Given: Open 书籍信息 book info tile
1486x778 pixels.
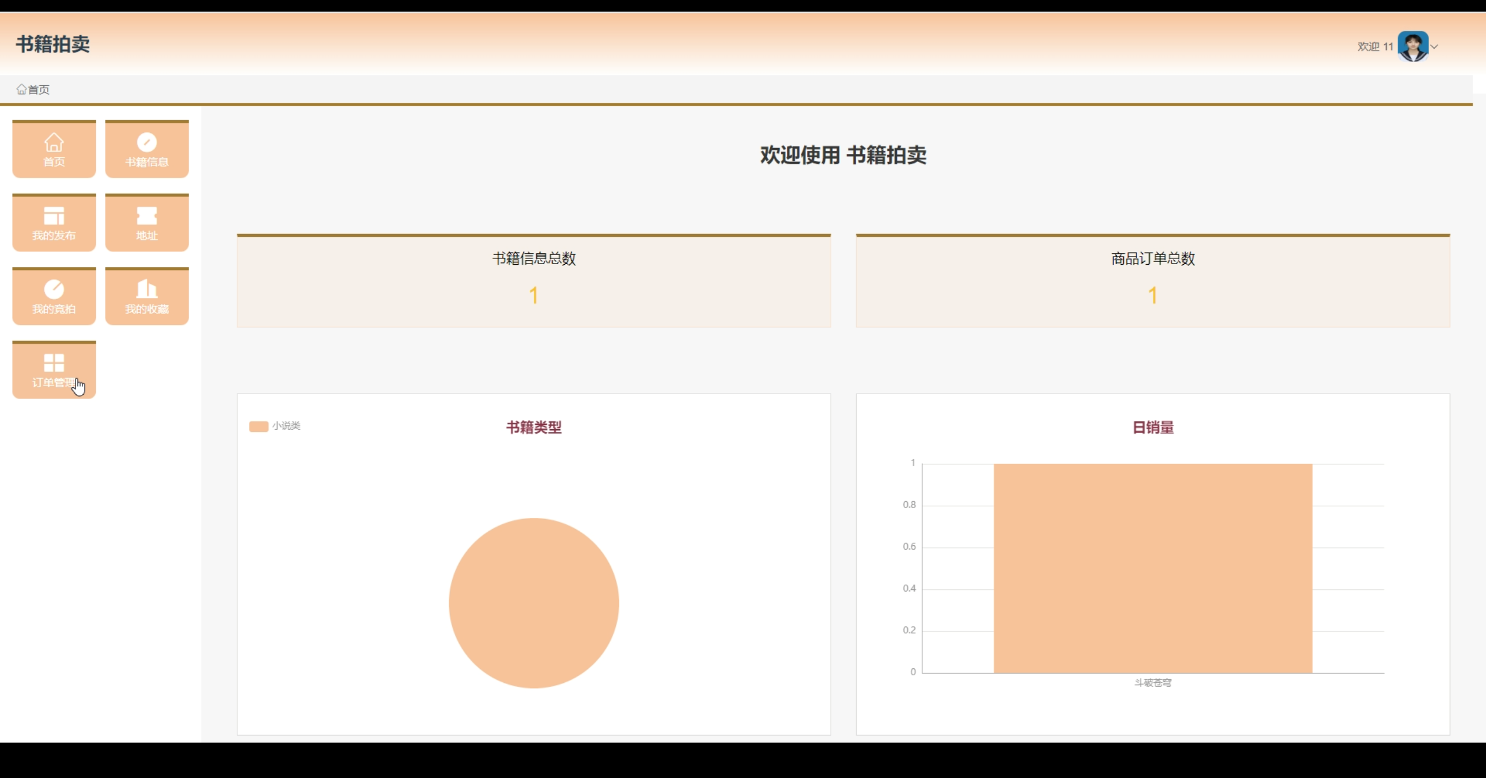Looking at the screenshot, I should tap(147, 149).
